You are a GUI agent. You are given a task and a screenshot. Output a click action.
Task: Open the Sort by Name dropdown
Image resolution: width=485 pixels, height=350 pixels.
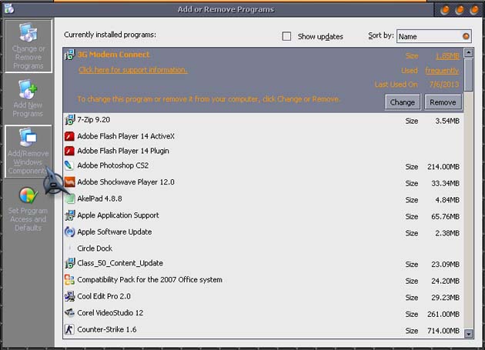pos(434,36)
